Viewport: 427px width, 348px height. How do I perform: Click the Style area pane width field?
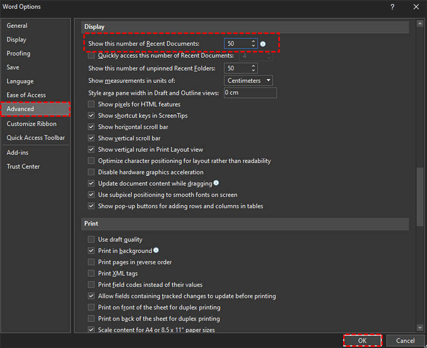250,93
